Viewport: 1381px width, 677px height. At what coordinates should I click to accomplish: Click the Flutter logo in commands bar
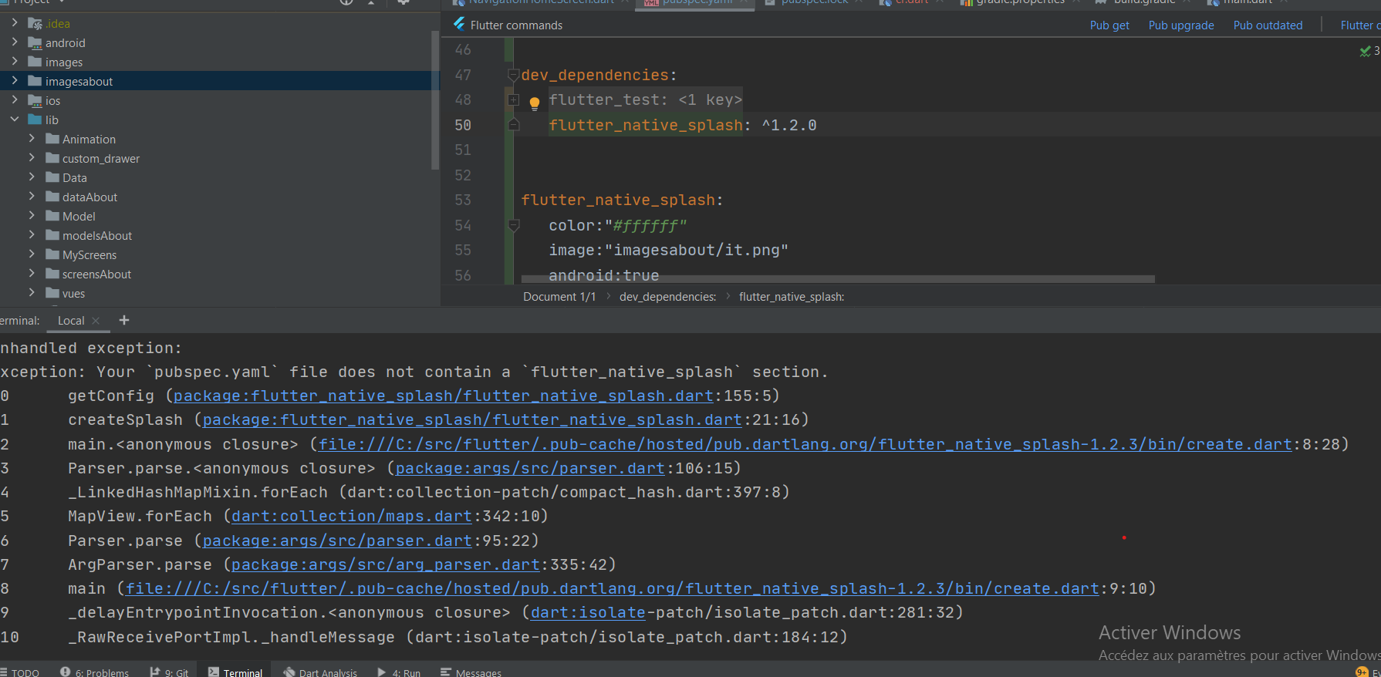point(459,25)
